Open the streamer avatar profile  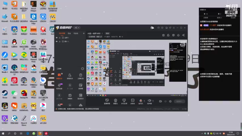[x=152, y=28]
